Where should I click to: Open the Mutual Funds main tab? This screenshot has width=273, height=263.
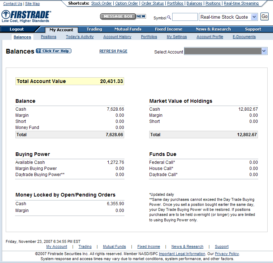click(x=128, y=29)
